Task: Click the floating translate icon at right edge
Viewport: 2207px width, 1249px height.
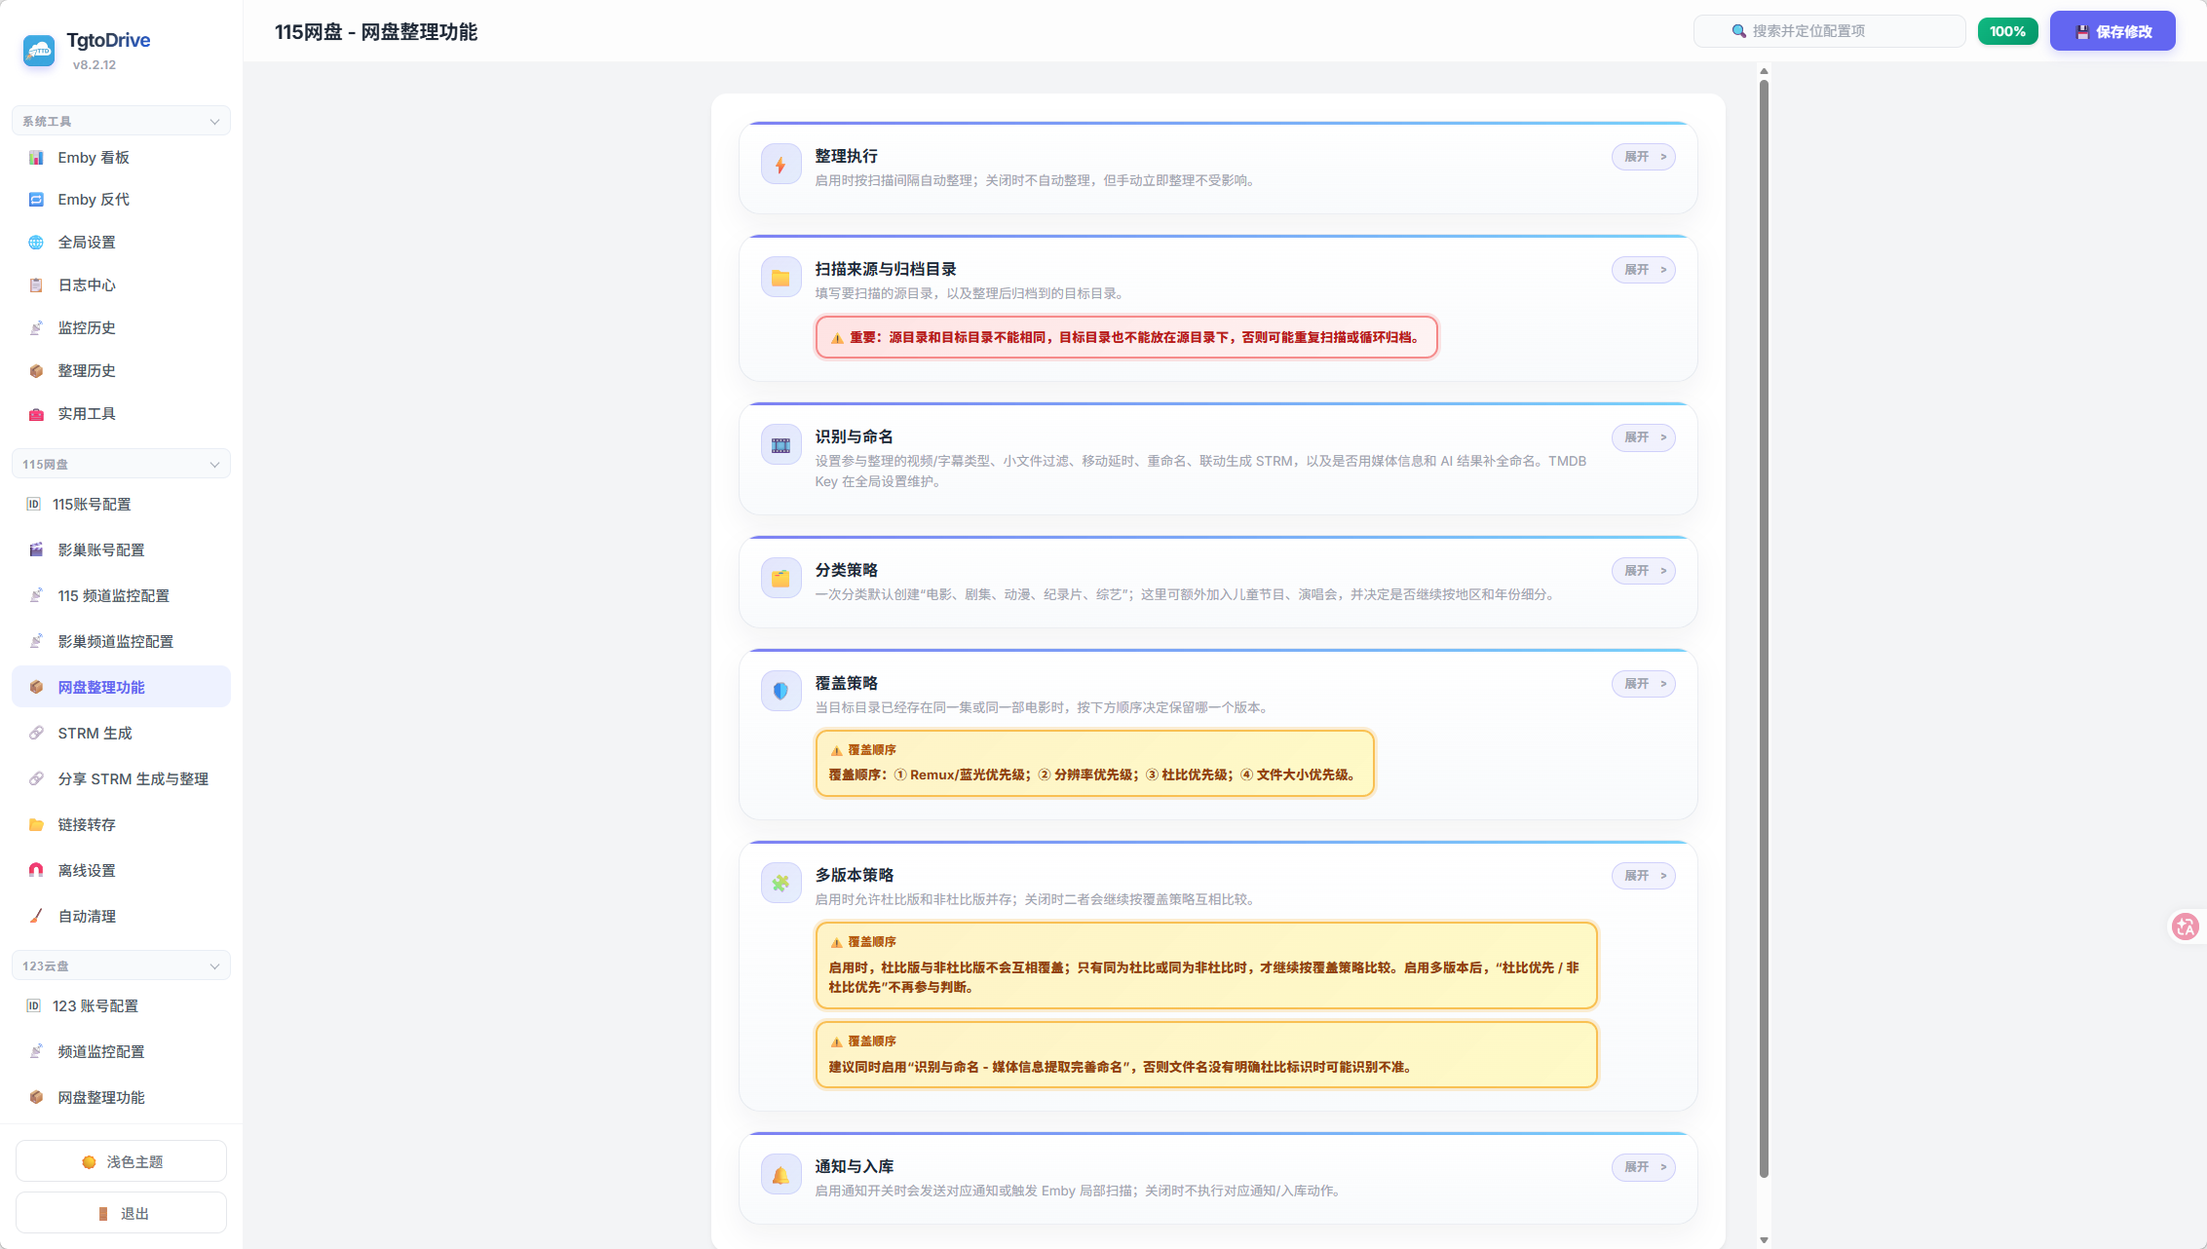Action: click(2186, 927)
